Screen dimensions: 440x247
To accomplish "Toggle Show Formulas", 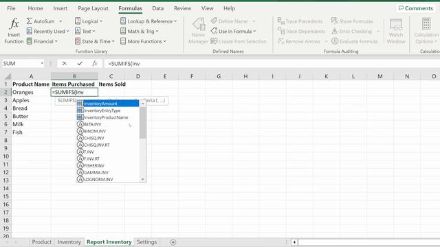I will click(352, 21).
